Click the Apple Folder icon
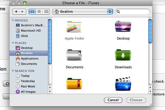 74,27
